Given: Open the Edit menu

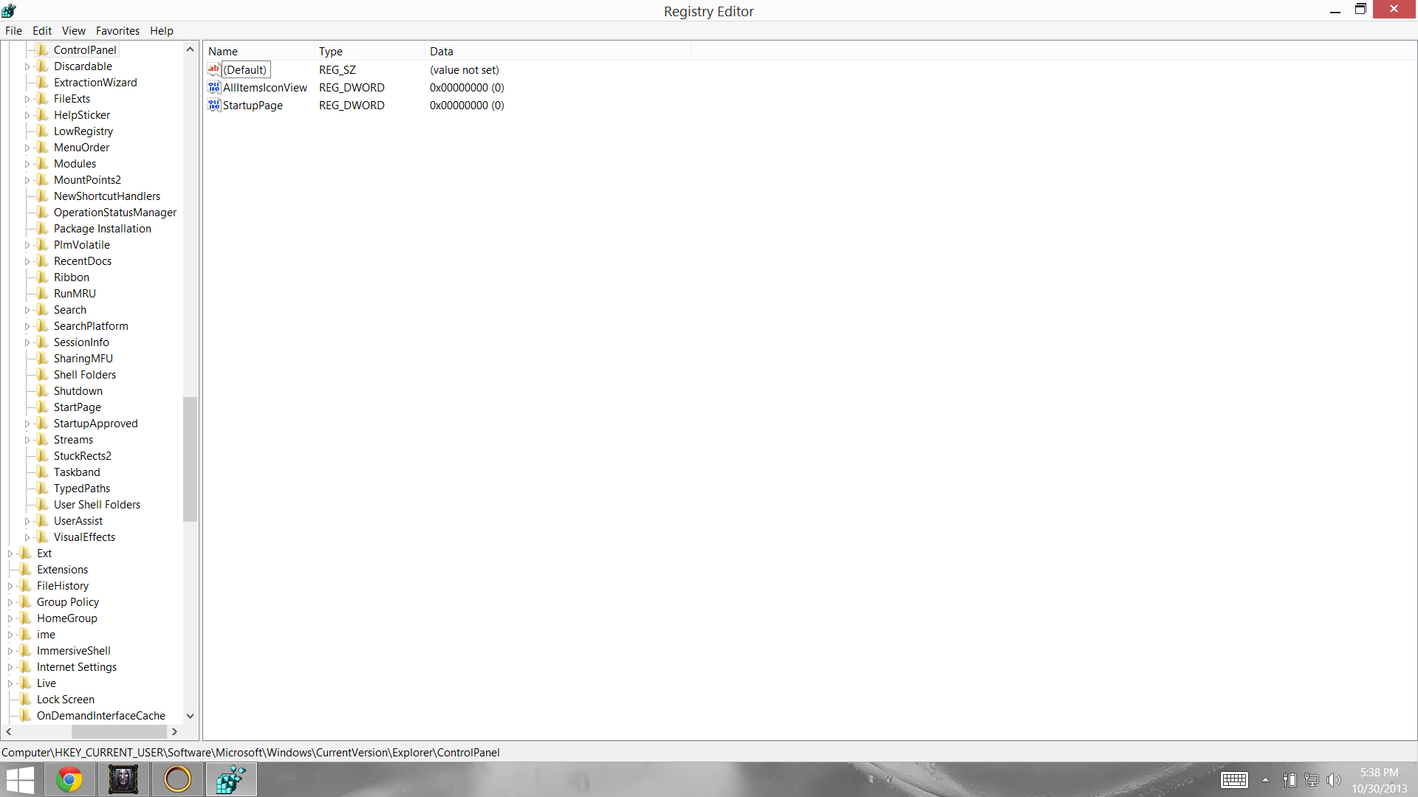Looking at the screenshot, I should [41, 31].
